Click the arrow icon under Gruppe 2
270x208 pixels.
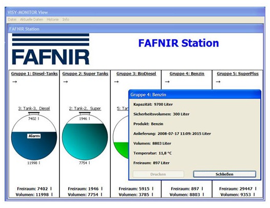(66, 82)
